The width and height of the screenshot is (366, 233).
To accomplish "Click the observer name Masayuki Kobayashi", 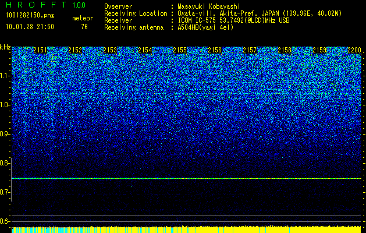I will (x=209, y=6).
